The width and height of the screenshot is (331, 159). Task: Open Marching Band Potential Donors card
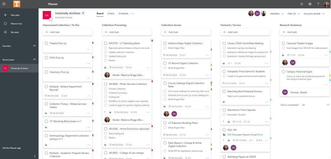tap(245, 96)
